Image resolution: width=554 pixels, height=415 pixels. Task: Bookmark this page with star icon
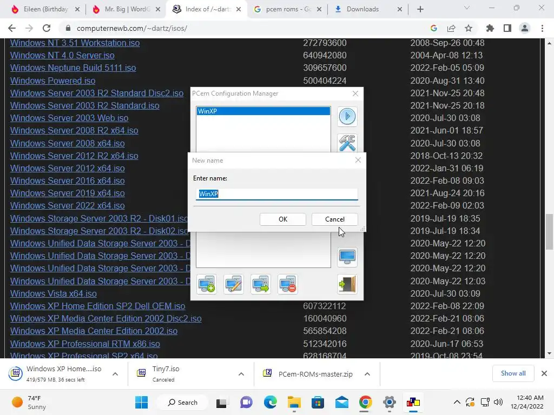click(469, 28)
